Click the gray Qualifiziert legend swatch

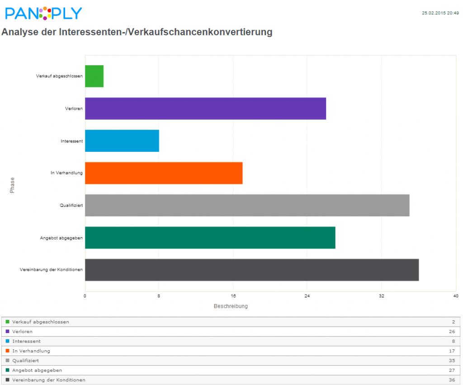pos(7,361)
